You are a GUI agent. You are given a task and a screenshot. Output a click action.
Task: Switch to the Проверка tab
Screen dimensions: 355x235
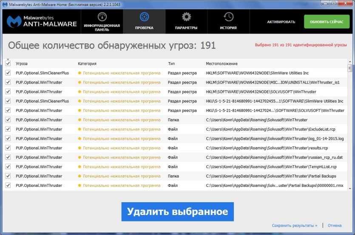[x=144, y=22]
